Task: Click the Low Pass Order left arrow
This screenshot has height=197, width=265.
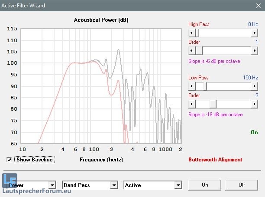Action: tap(192, 104)
